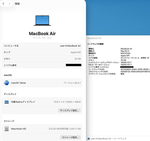Click the macOS Tahoe logo icon

pos(6,83)
